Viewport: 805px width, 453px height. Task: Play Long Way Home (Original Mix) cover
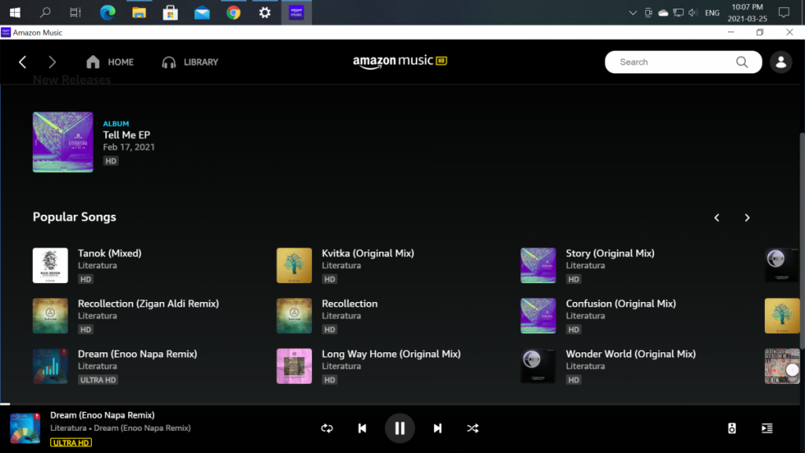294,366
